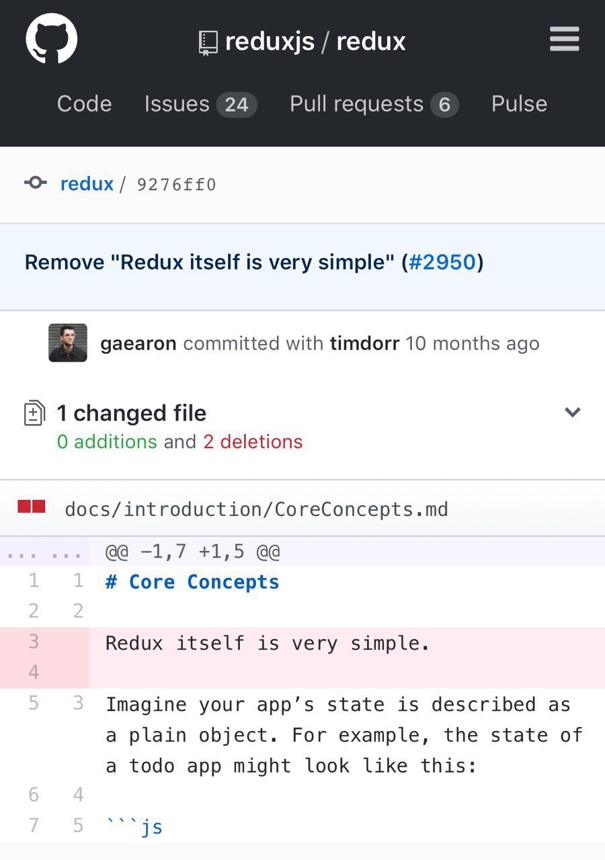Open the Pull requests tab
The width and height of the screenshot is (605, 860).
coord(374,104)
